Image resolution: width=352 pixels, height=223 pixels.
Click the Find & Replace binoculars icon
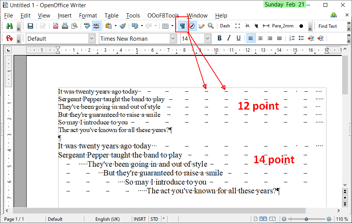click(10, 26)
